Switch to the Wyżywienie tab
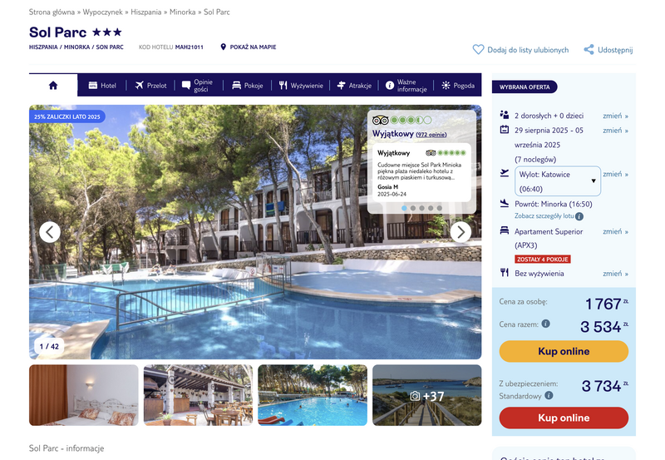665x460 pixels. click(301, 86)
